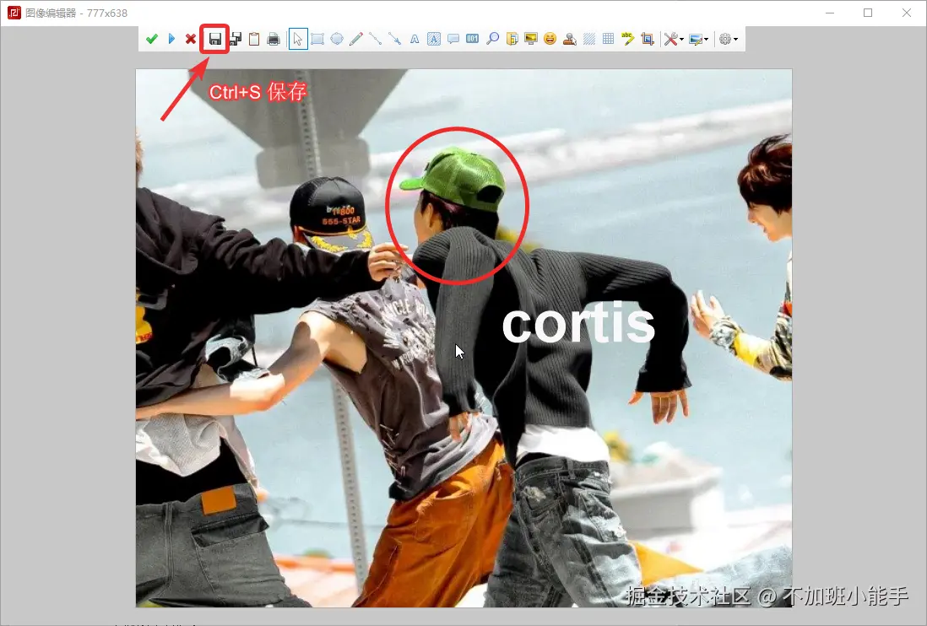Save the image with the floppy disk icon
927x626 pixels.
(215, 39)
